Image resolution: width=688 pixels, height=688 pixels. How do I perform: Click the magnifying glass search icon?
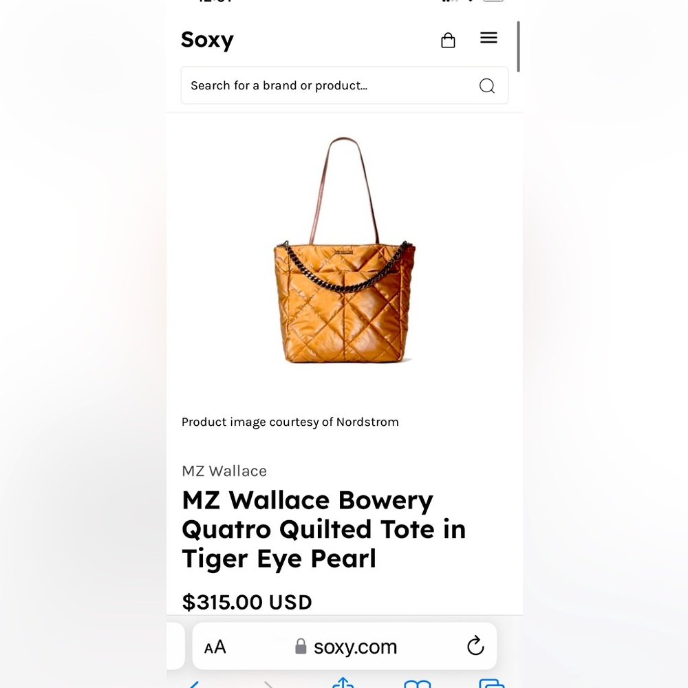point(486,85)
